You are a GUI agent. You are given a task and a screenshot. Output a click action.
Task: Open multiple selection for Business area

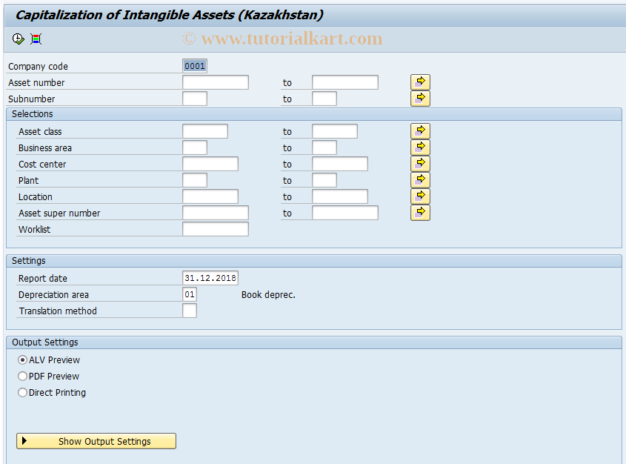(420, 148)
